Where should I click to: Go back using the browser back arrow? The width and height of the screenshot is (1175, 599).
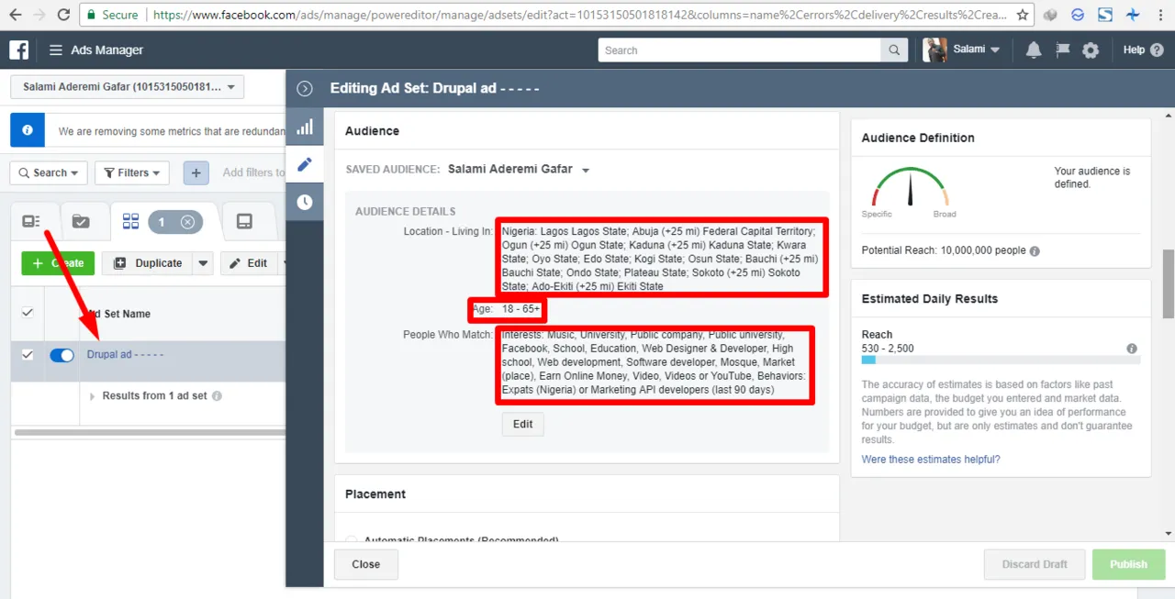[x=13, y=15]
